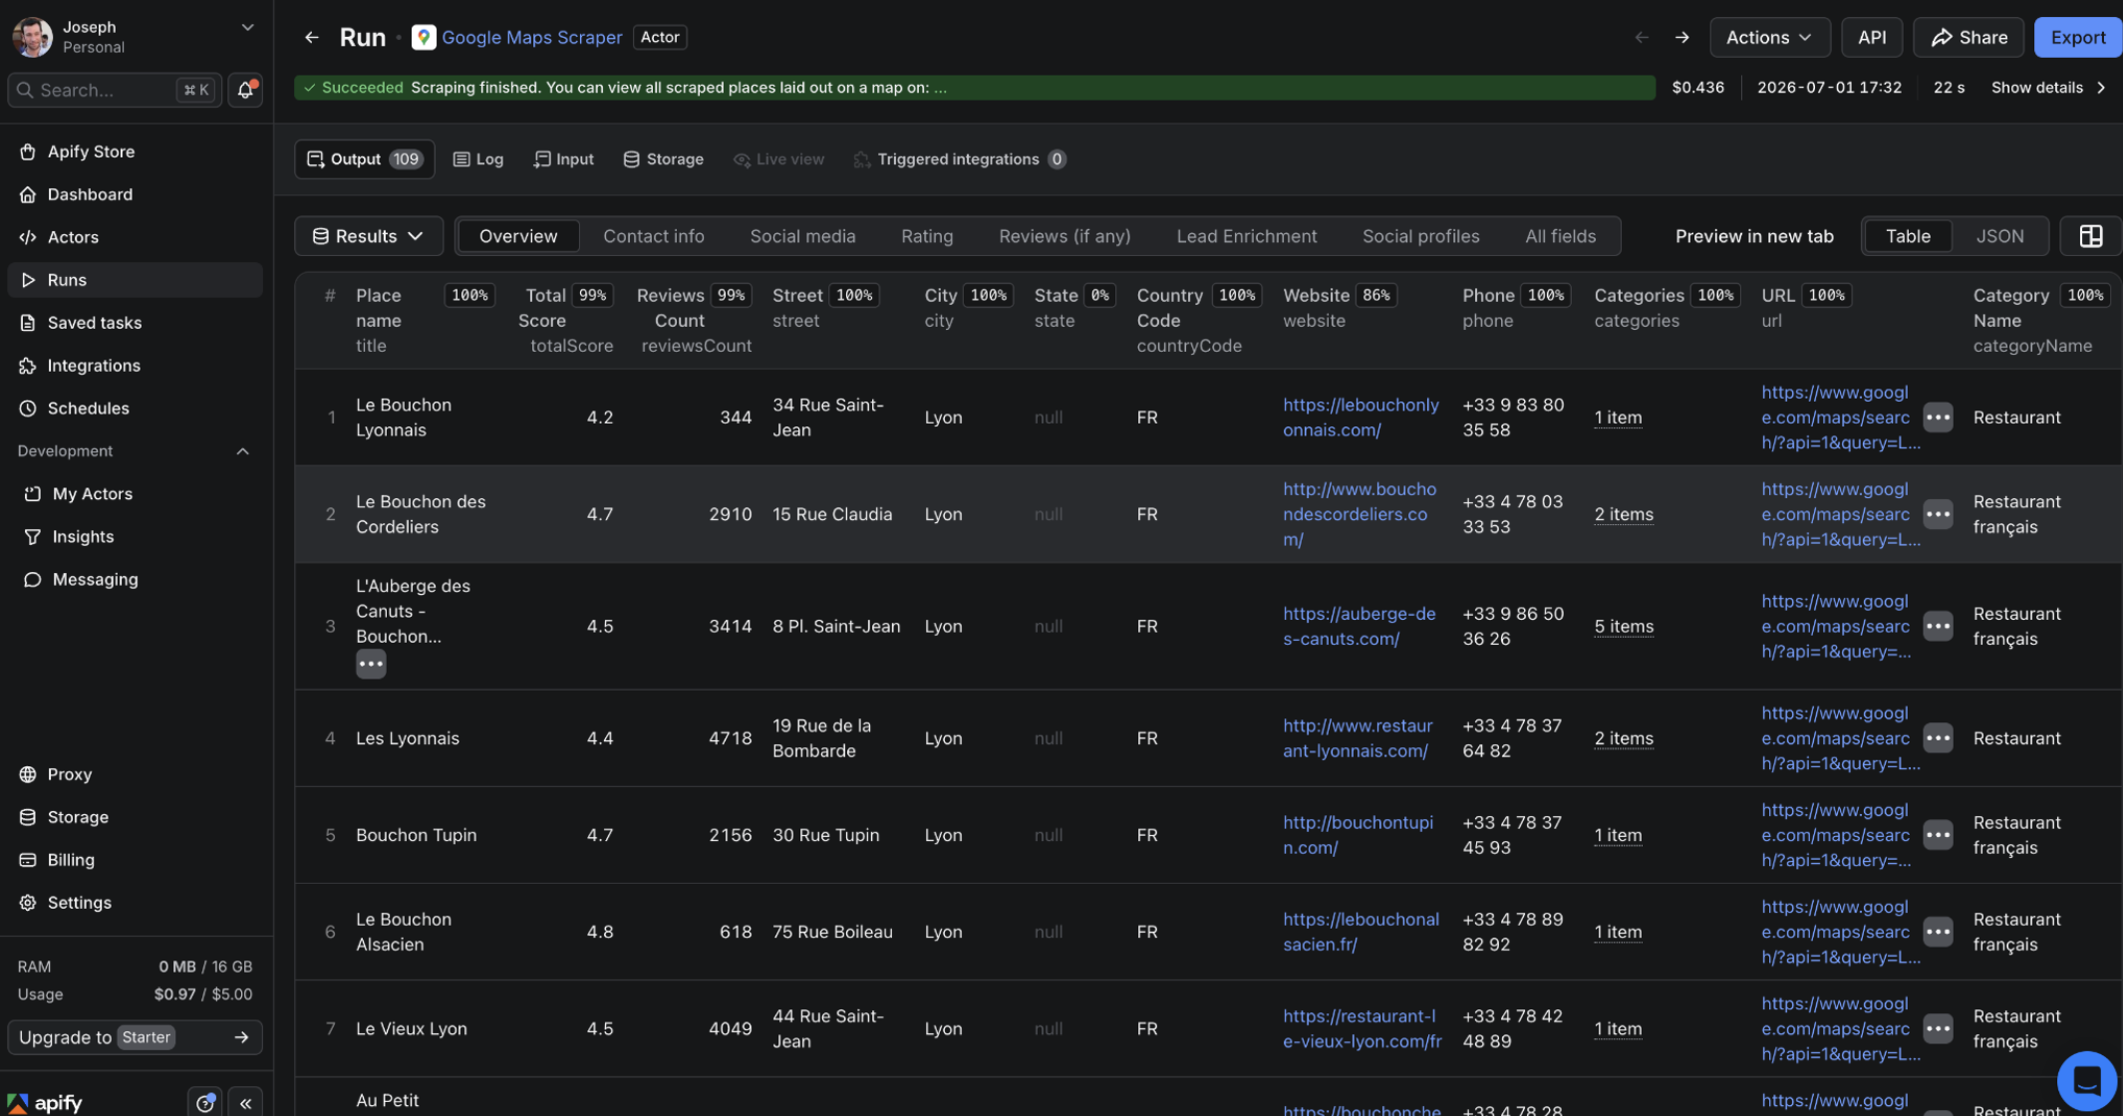Open Triggered integrations tab
This screenshot has width=2123, height=1116.
pos(961,159)
